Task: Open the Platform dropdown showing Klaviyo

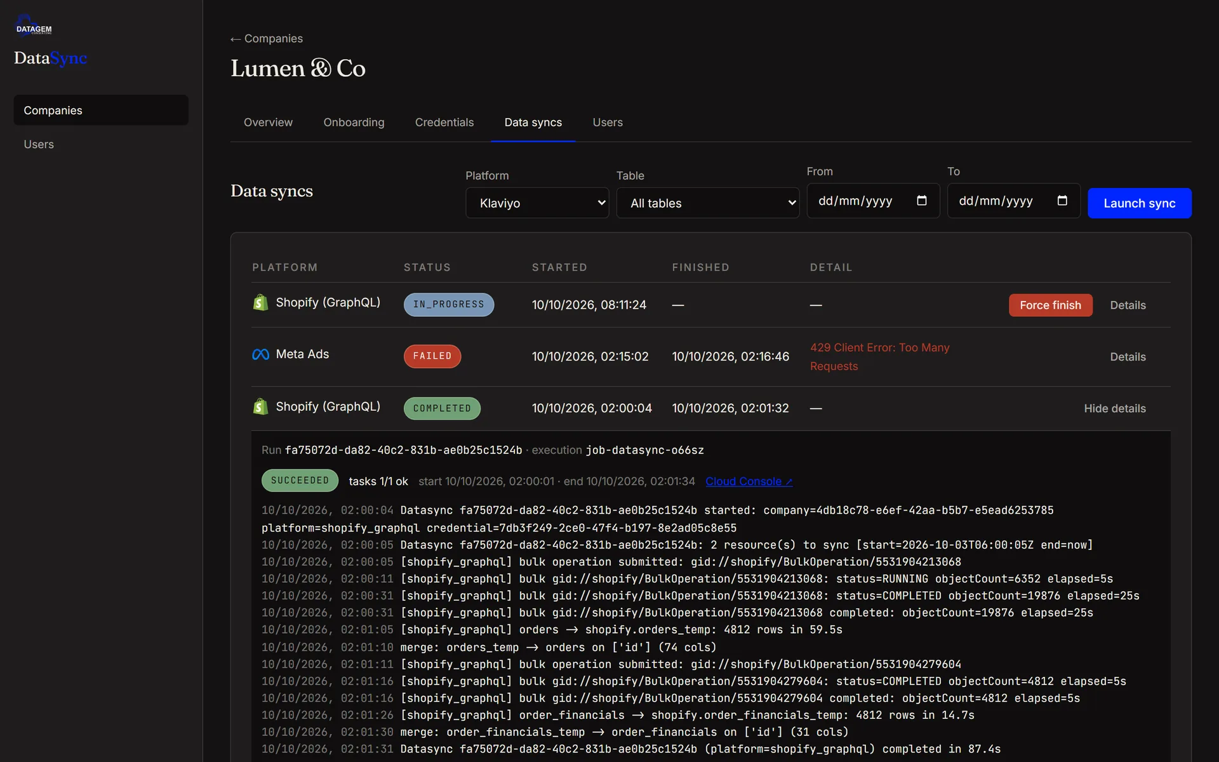Action: (537, 203)
